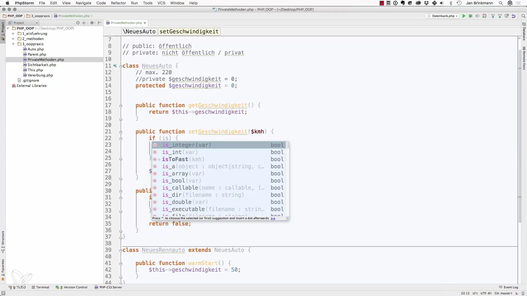This screenshot has height=296, width=527.
Task: Click the completion popup scrollbar
Action: tap(287, 145)
